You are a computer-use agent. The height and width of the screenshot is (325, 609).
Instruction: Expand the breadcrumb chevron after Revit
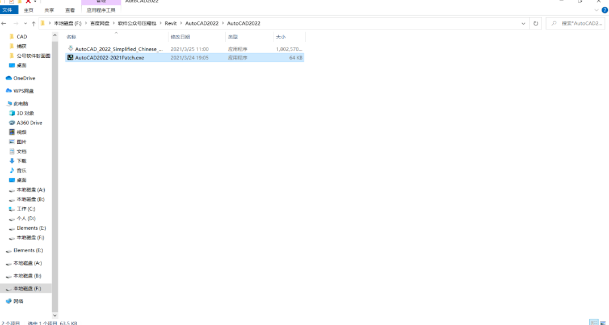[x=181, y=23]
